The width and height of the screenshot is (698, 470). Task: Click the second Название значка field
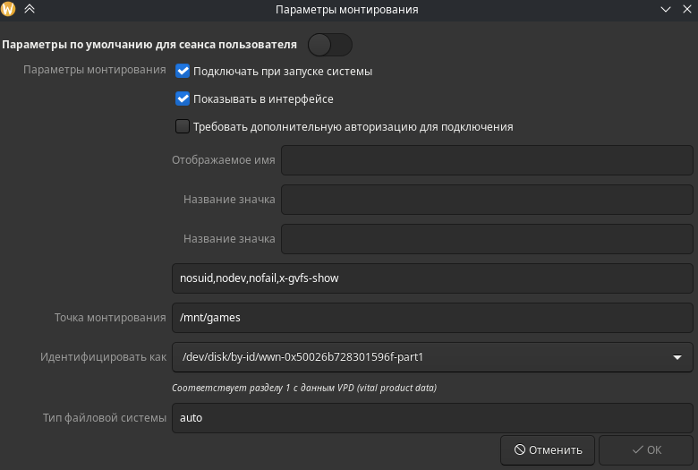[x=488, y=239]
